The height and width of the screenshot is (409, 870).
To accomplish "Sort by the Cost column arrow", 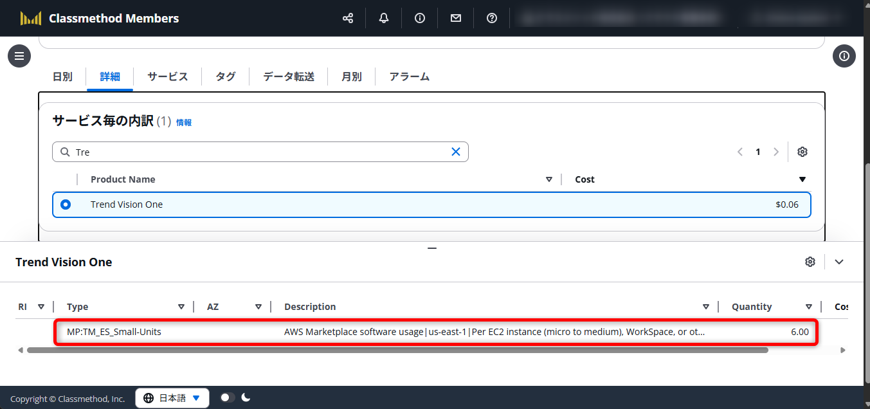I will click(x=802, y=179).
